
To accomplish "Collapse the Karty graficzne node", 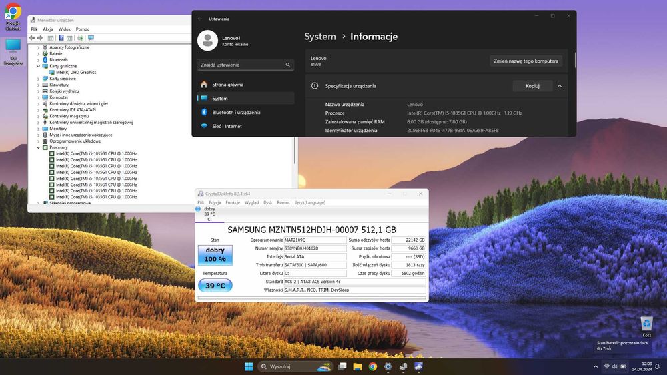I will pyautogui.click(x=38, y=66).
